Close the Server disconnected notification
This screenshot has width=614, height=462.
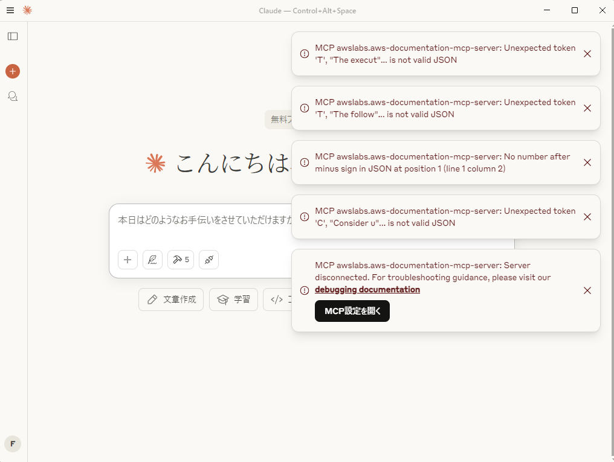pyautogui.click(x=587, y=290)
